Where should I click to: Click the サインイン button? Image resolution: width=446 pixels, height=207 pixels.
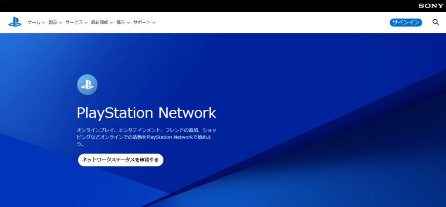pyautogui.click(x=405, y=23)
